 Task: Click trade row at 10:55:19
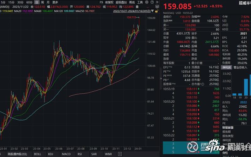191,89
